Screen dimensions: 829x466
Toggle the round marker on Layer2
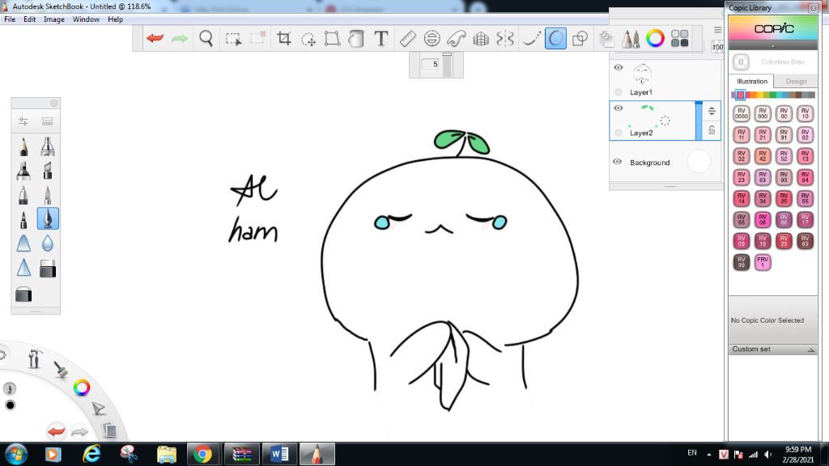(618, 133)
